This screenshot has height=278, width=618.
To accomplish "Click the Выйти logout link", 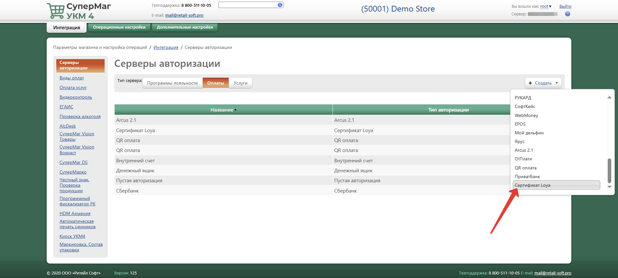I will click(x=565, y=6).
